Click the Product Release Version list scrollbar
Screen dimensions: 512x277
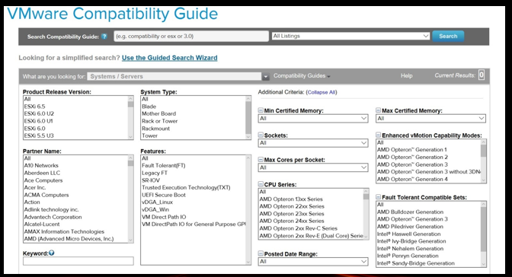tap(130, 118)
